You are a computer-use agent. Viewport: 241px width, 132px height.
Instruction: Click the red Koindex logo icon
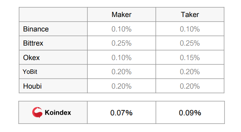tap(37, 112)
